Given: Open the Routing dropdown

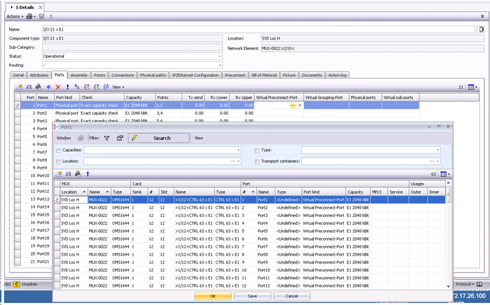Looking at the screenshot, I should click(x=220, y=65).
